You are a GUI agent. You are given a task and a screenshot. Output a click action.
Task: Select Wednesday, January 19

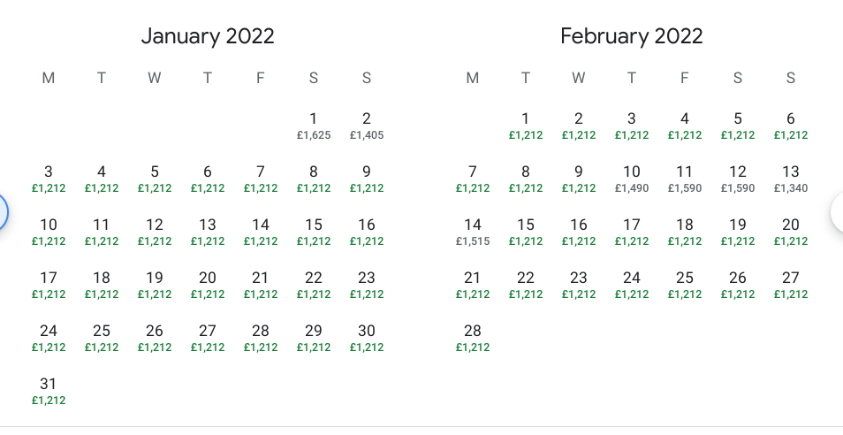[x=155, y=285]
